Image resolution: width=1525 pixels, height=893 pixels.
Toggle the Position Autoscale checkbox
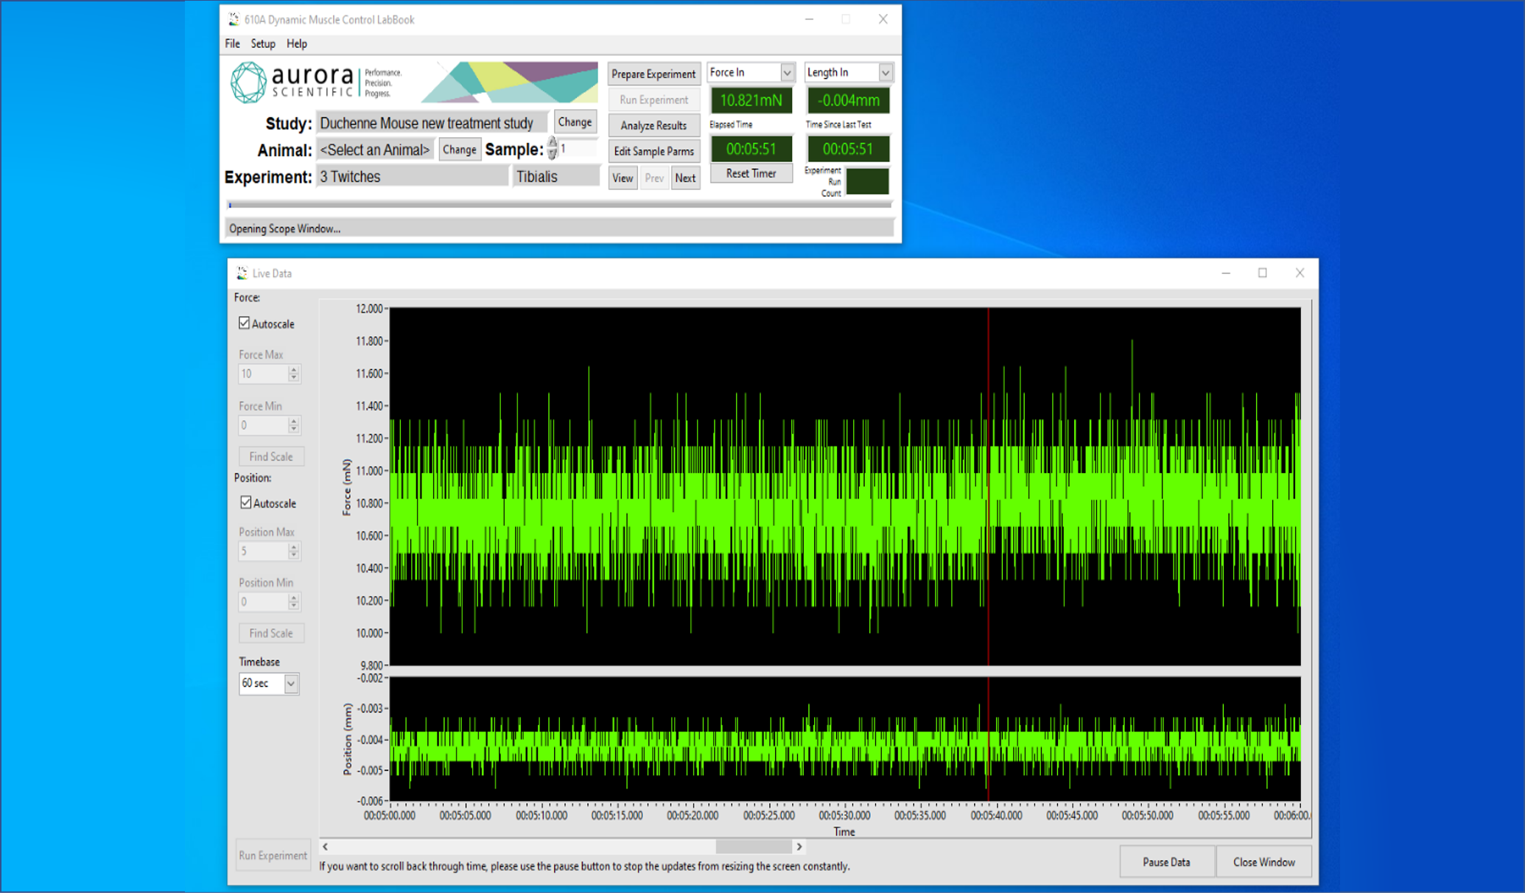246,502
